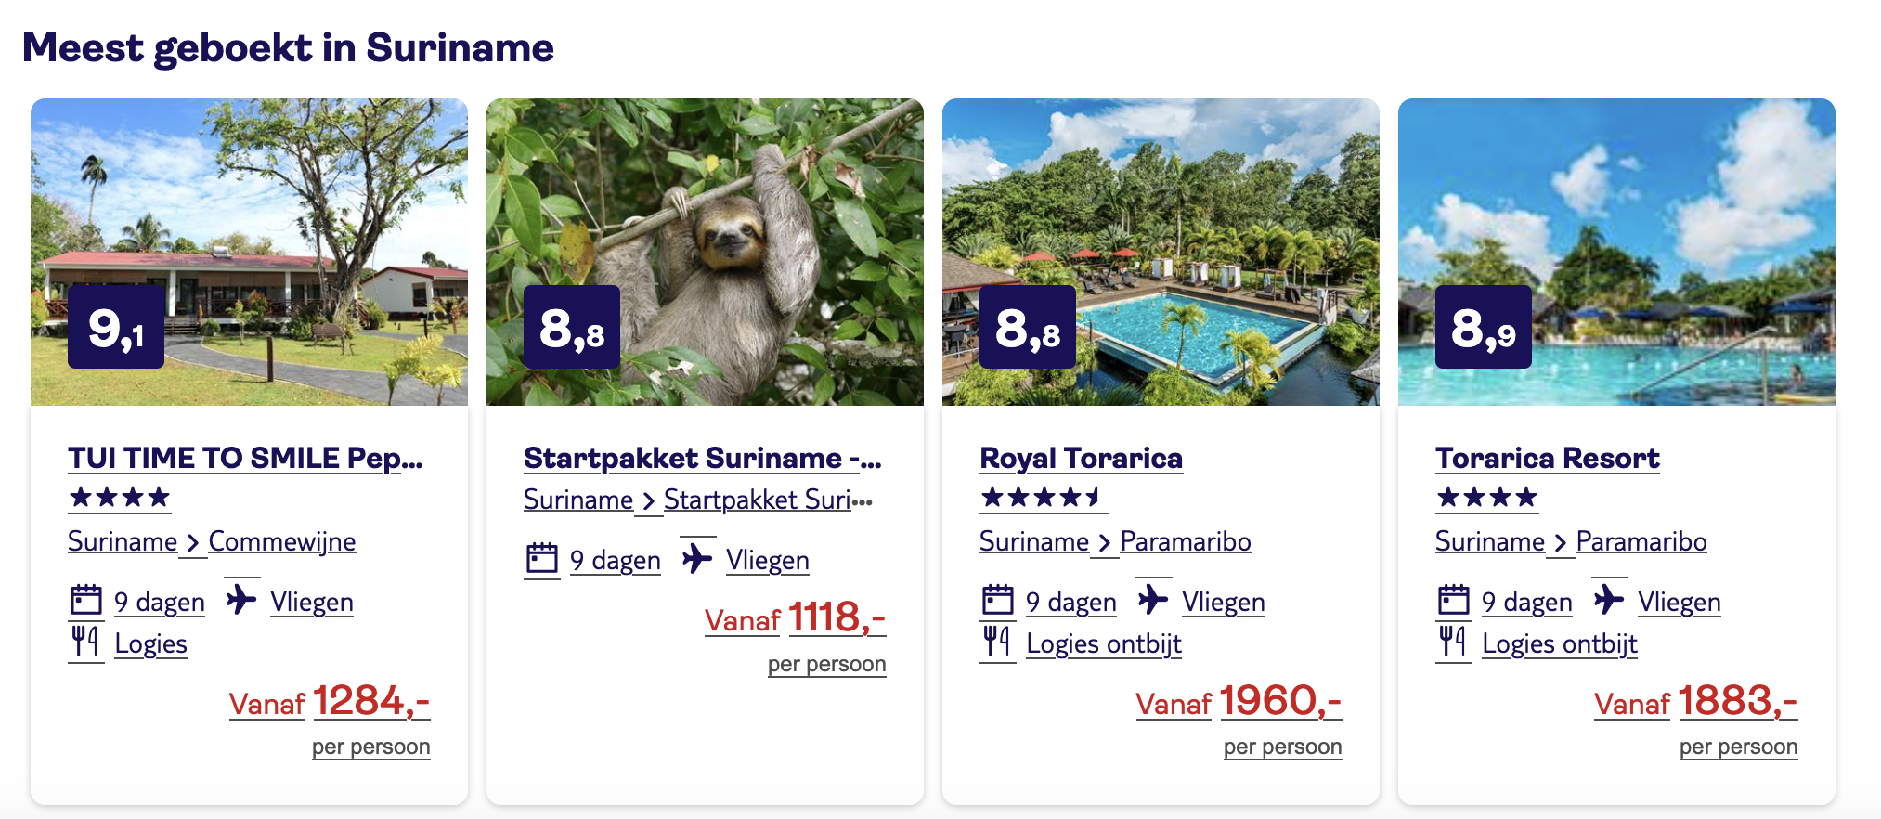The image size is (1881, 819).
Task: Click the 8,9 rating badge on Torarica Resort
Action: click(1483, 327)
